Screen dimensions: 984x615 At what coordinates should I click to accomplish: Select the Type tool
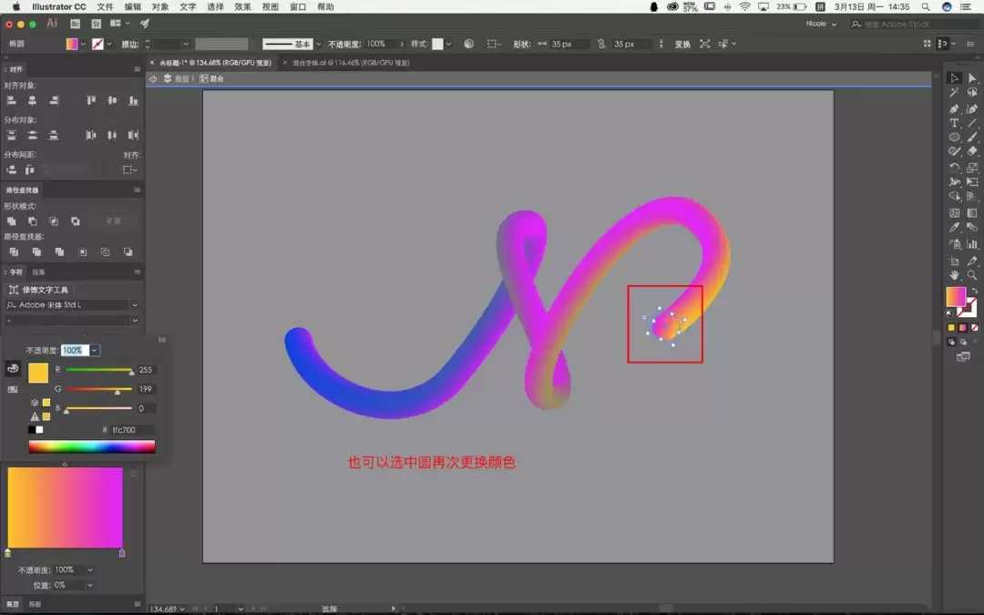point(954,123)
